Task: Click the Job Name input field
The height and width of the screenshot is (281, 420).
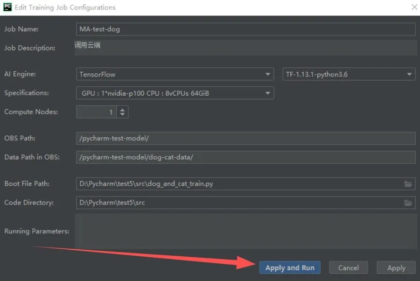Action: (245, 29)
